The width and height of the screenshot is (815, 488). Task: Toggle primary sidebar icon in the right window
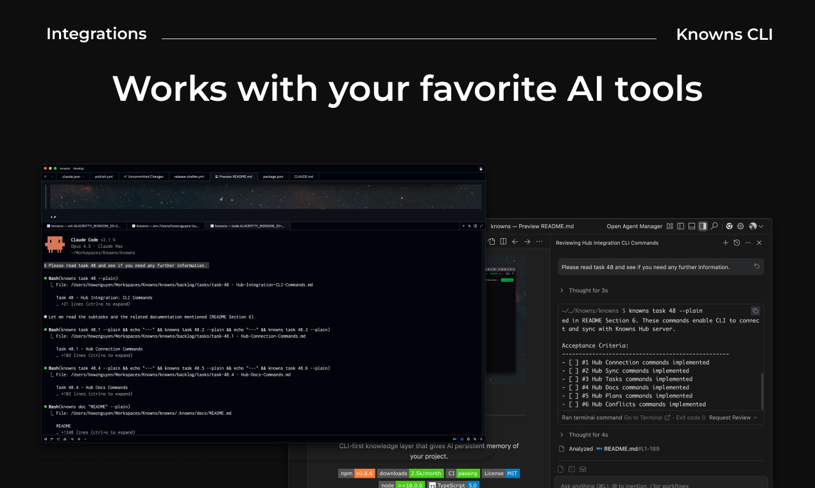(681, 226)
